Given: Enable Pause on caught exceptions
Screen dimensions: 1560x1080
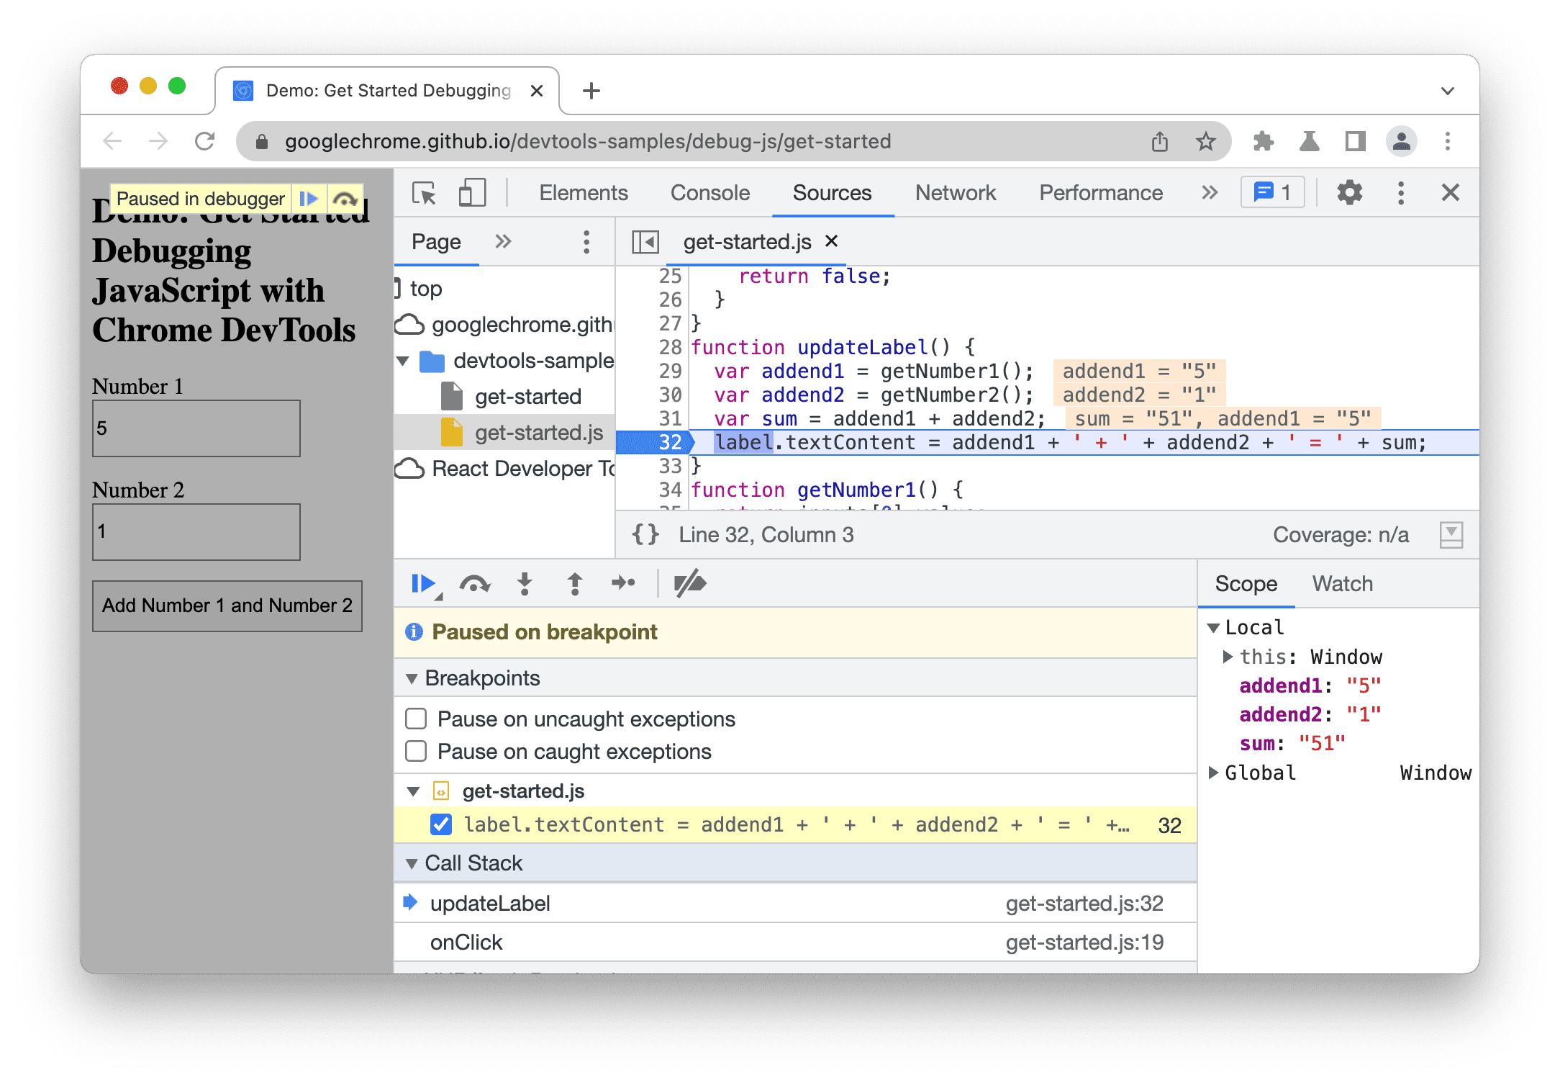Looking at the screenshot, I should pyautogui.click(x=421, y=753).
